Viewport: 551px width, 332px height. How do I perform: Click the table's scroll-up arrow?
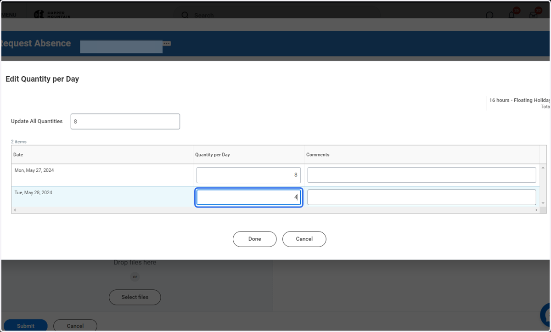(543, 168)
